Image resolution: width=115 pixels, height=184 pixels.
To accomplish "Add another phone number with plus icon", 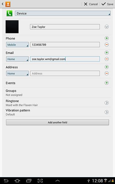I will pos(107,38).
